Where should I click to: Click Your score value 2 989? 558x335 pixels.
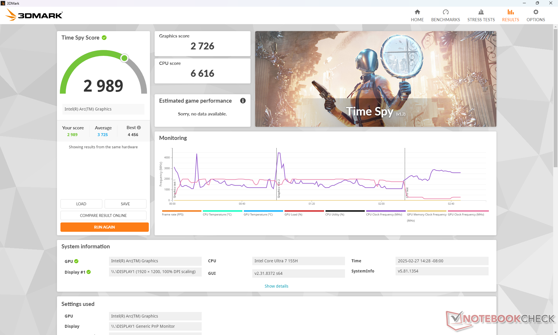[x=72, y=135]
